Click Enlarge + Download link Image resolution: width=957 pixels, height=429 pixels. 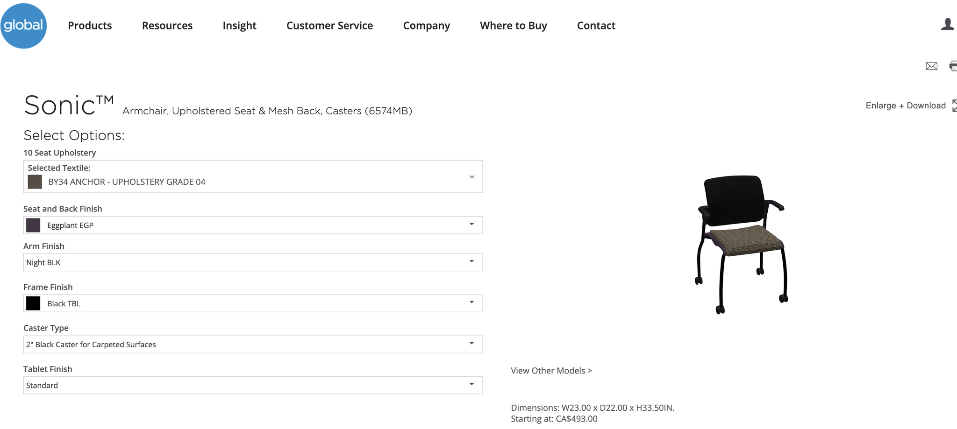pyautogui.click(x=906, y=105)
